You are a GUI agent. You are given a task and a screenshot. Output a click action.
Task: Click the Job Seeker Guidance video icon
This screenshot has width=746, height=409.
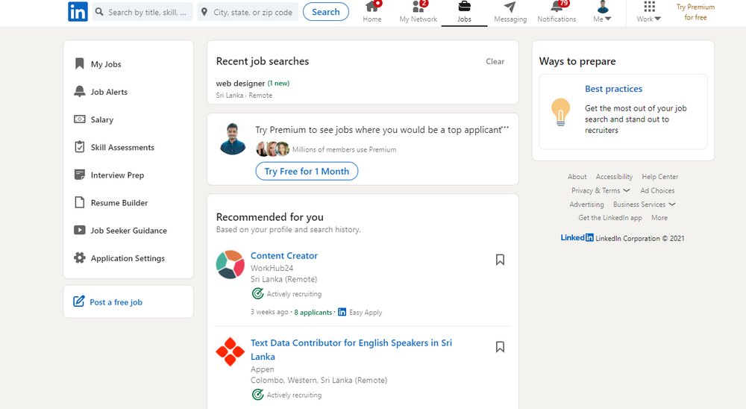coord(80,230)
